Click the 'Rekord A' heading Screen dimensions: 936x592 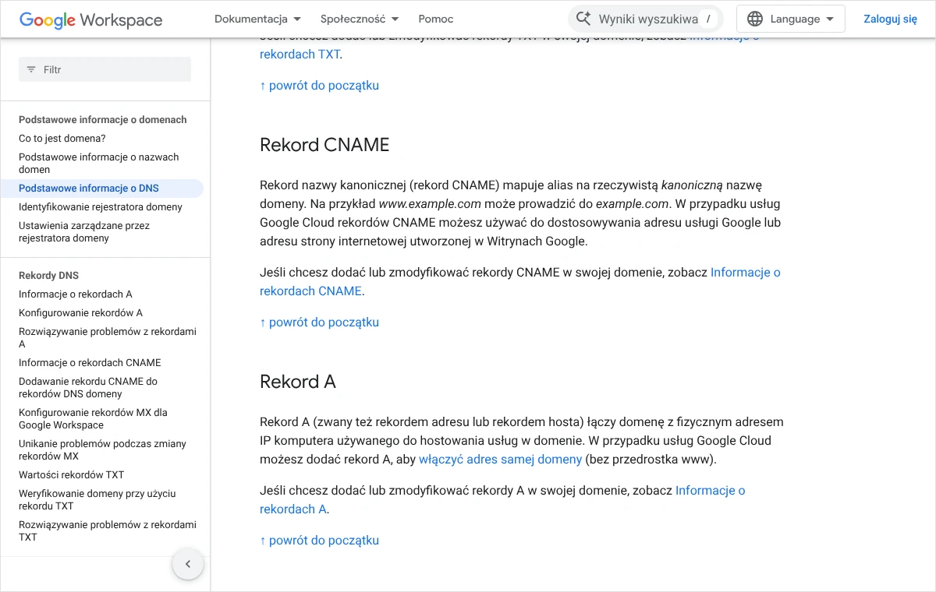pos(298,382)
